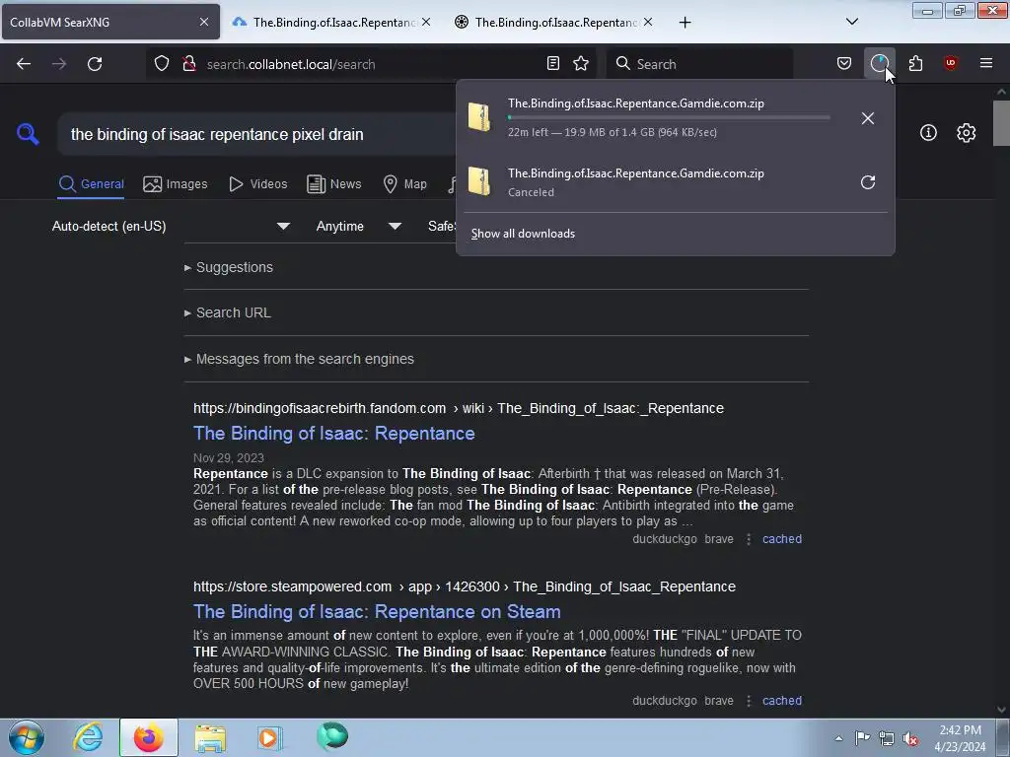Switch to the third Binding of Isaac tab
The height and width of the screenshot is (757, 1010).
[x=552, y=22]
